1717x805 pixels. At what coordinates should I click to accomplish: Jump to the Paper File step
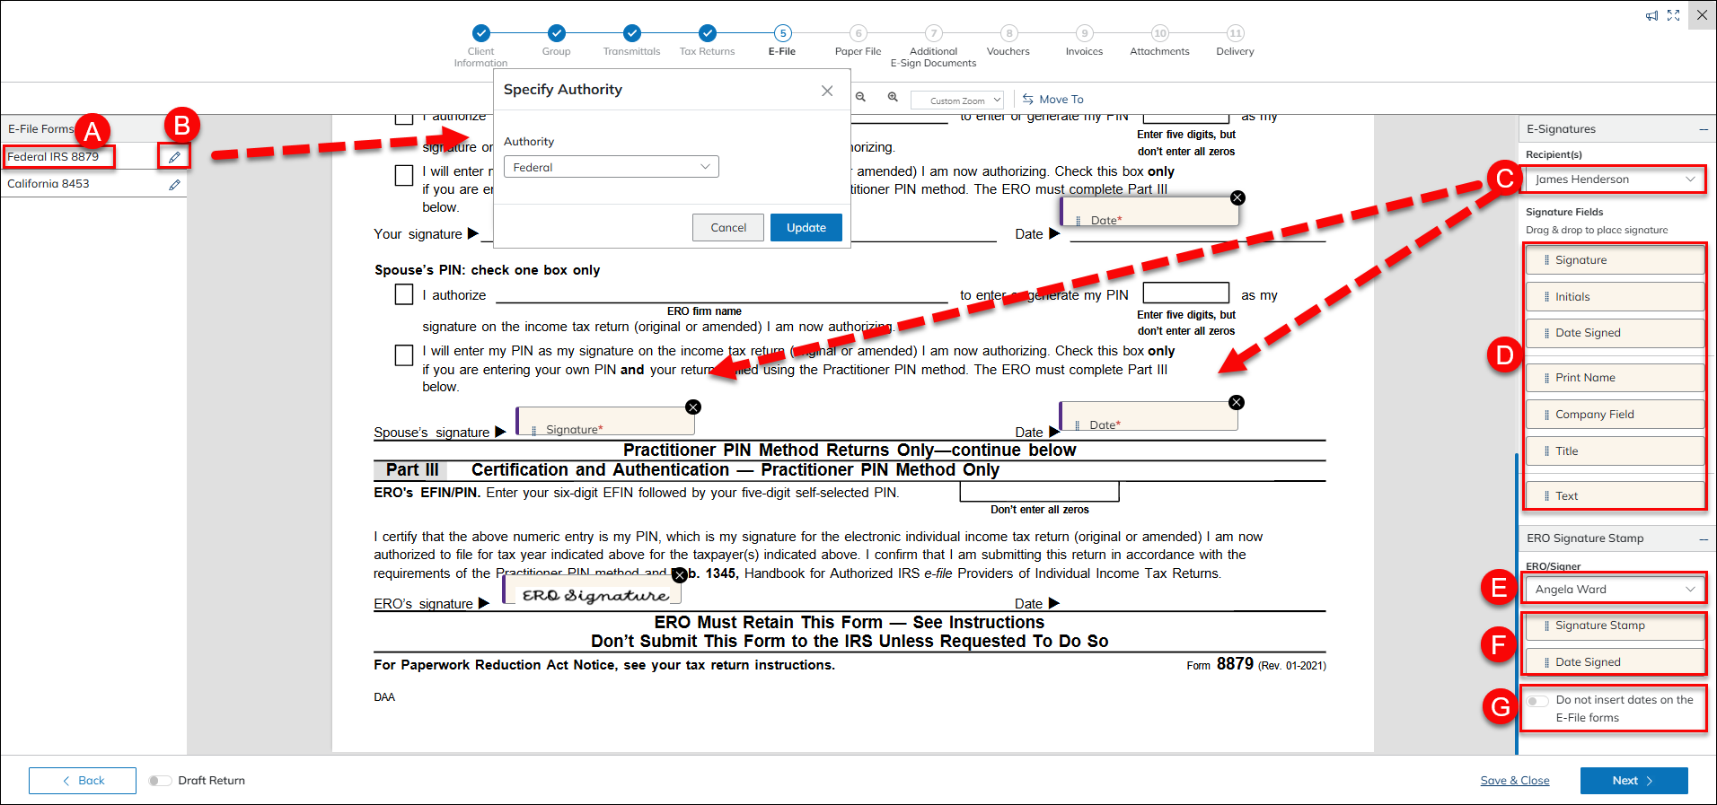click(858, 34)
